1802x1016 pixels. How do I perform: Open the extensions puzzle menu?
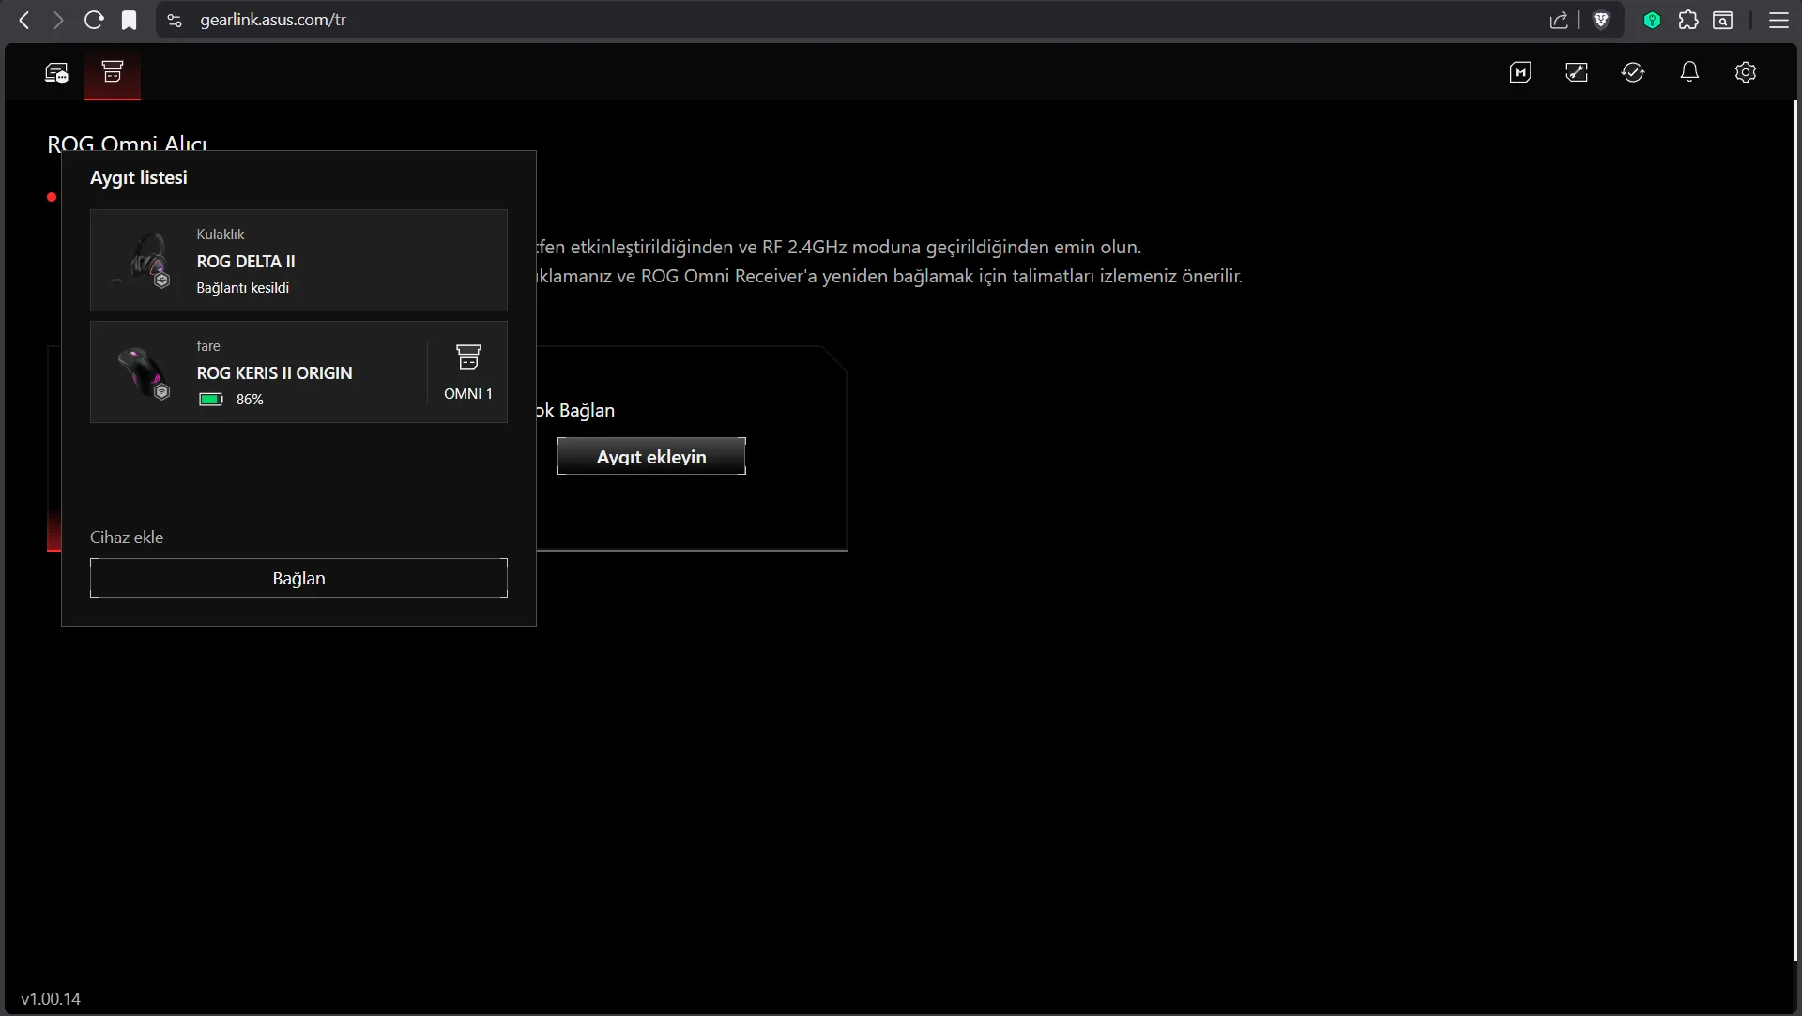pyautogui.click(x=1688, y=20)
